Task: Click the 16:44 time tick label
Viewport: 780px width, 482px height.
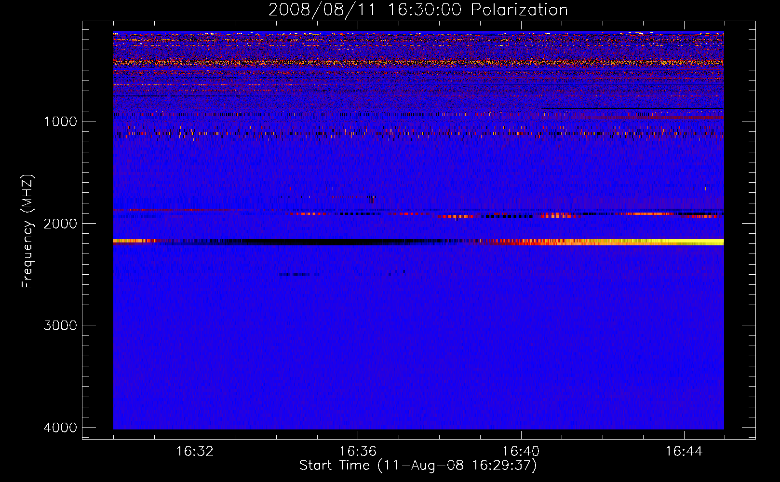Action: (x=684, y=452)
